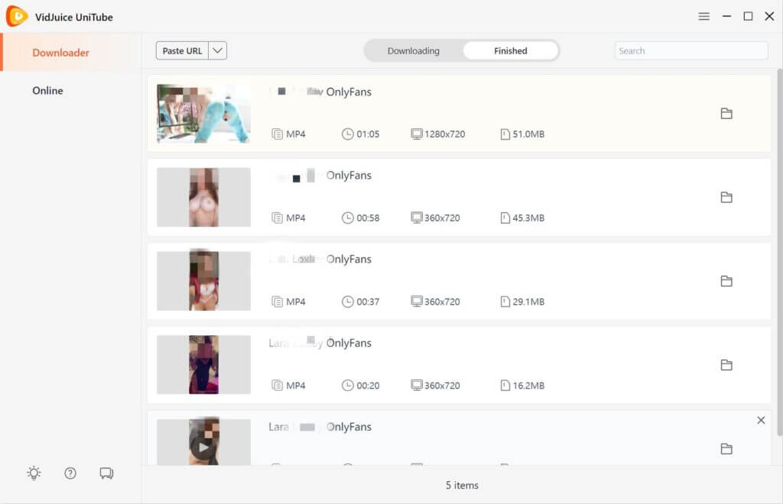The image size is (783, 504).
Task: Open the hamburger menu icon
Action: coord(703,17)
